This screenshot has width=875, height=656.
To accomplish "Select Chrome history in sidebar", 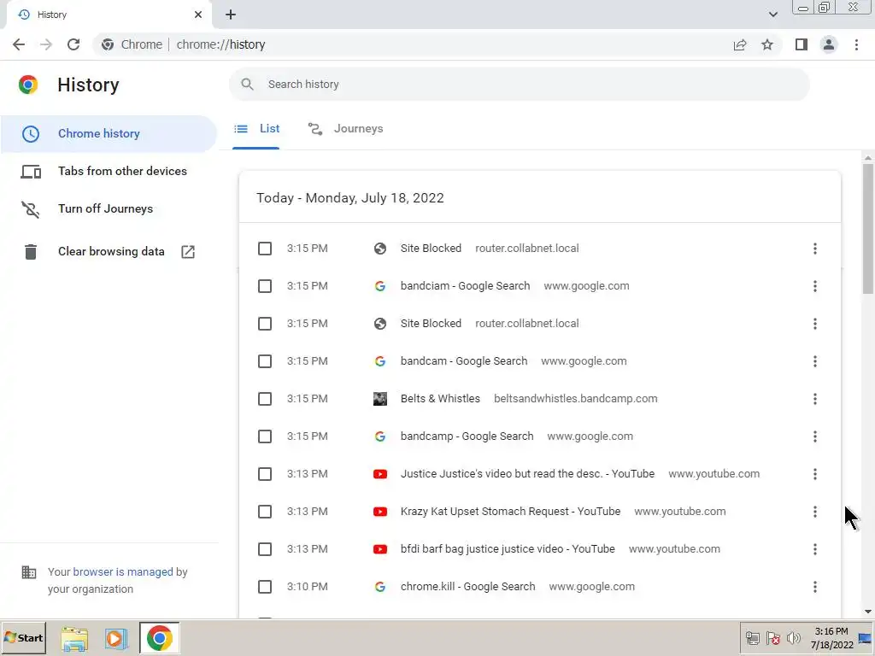I will click(x=109, y=134).
